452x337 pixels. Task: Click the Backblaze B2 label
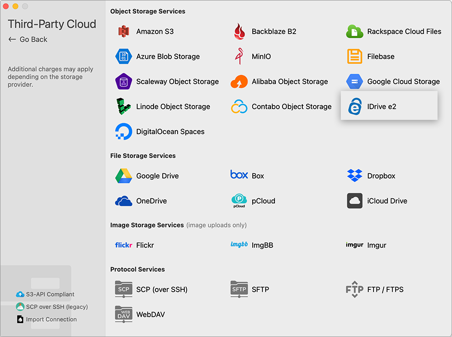274,31
